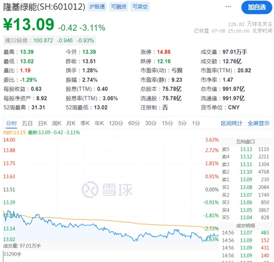The width and height of the screenshot is (274, 262).
Task: Select the 5分 chart interval
Action: tap(182, 123)
